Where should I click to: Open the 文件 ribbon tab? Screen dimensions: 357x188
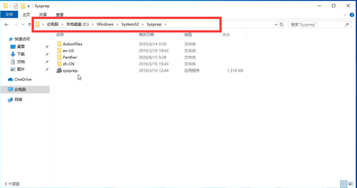tap(9, 14)
